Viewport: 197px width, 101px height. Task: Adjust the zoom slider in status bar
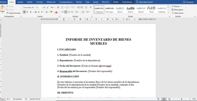click(x=182, y=99)
